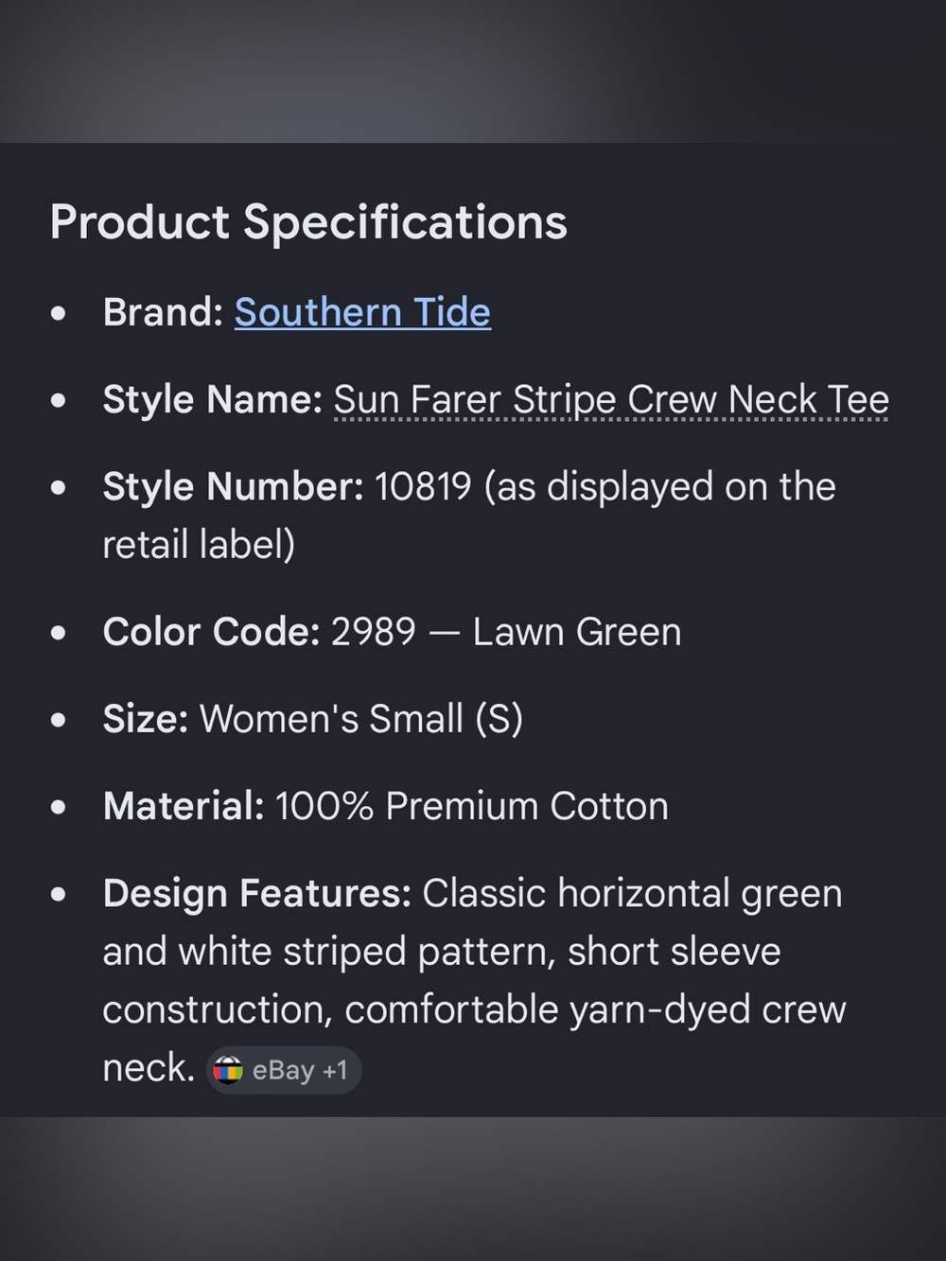Click the color code 2989
This screenshot has width=946, height=1261.
tap(374, 631)
